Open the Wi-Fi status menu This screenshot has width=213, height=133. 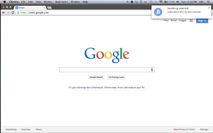pyautogui.click(x=161, y=2)
